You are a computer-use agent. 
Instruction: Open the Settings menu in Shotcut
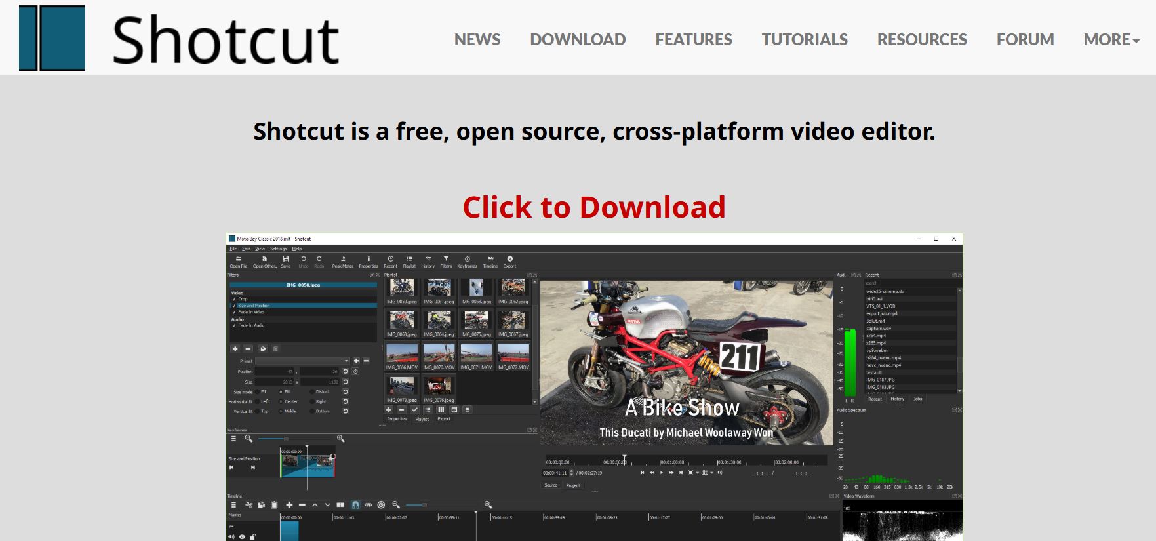click(279, 249)
